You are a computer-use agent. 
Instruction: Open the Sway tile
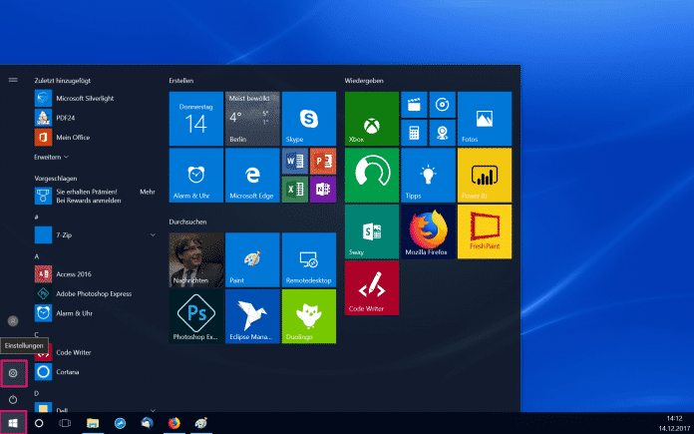point(370,232)
